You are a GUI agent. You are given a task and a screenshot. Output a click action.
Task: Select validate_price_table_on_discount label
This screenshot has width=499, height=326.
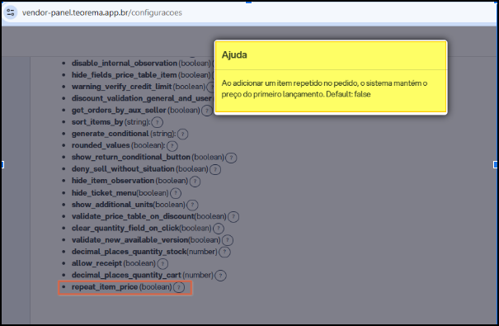click(x=133, y=216)
